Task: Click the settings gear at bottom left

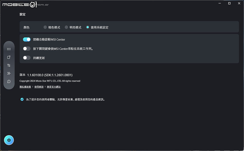Action: 9,140
